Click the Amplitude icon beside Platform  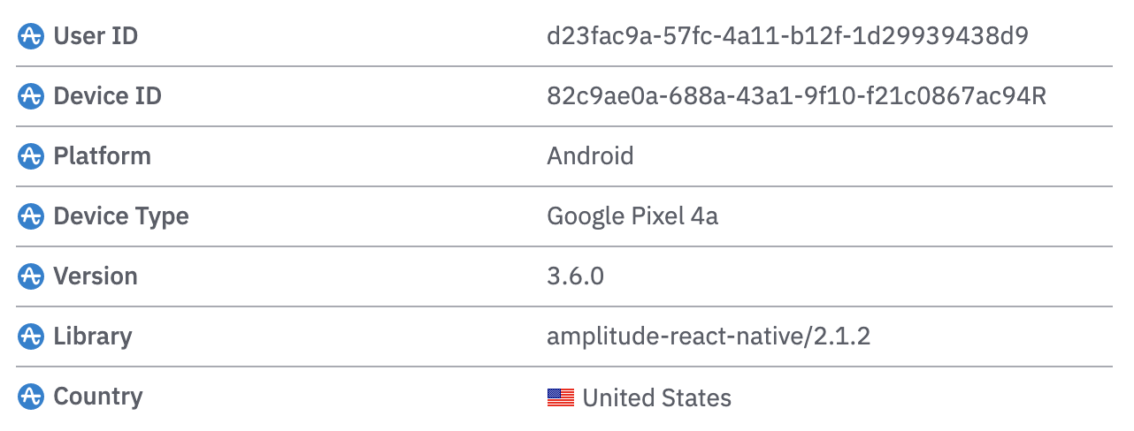pyautogui.click(x=31, y=156)
